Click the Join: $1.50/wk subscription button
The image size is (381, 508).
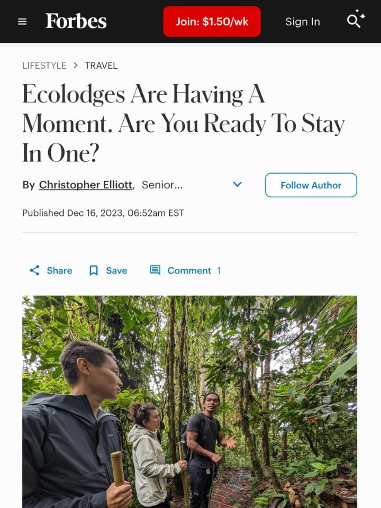pos(212,21)
